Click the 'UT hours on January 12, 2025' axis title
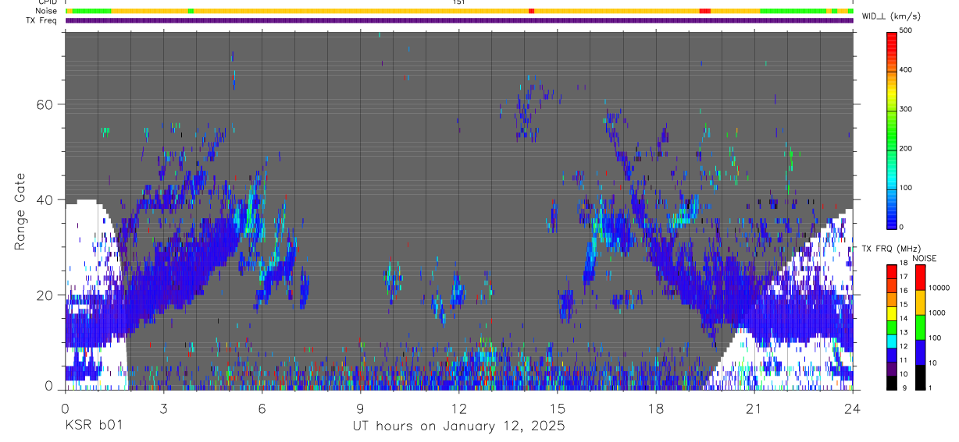959x442 pixels. [458, 426]
